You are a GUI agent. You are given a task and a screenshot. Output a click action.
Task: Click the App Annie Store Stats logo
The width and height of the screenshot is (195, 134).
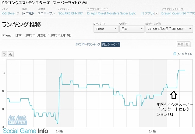coord(17,121)
